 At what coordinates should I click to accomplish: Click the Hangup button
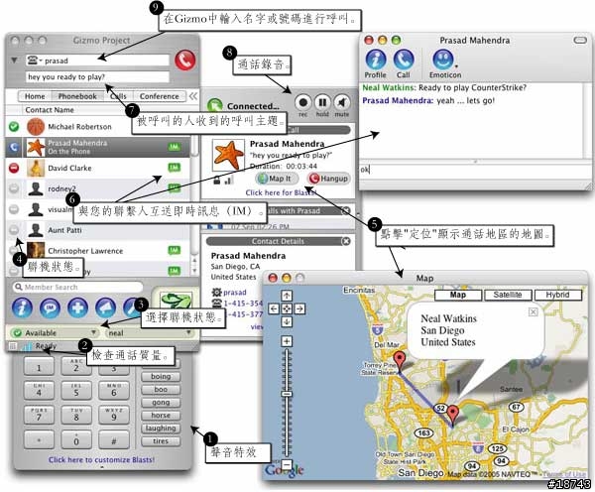[x=329, y=179]
